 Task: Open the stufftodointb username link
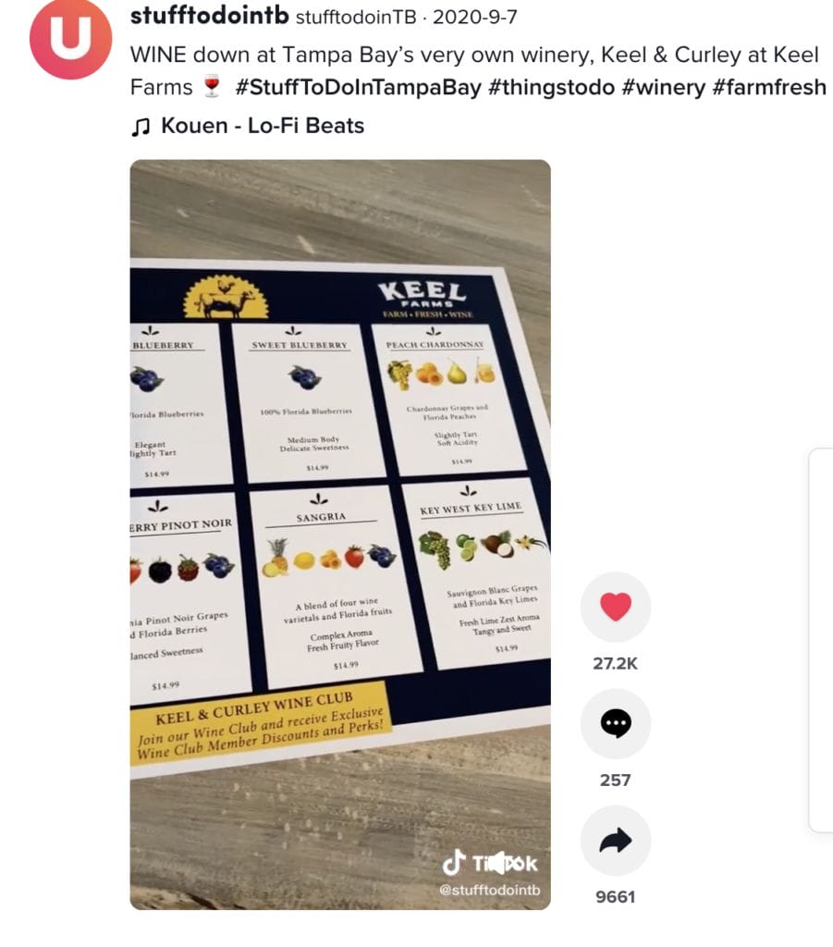210,15
